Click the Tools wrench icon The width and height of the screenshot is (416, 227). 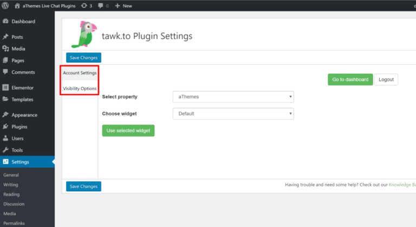pos(5,150)
